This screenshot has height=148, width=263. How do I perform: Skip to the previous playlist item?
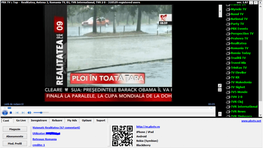coord(17,113)
